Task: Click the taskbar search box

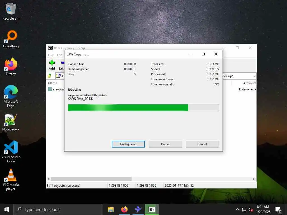Action: (58, 209)
